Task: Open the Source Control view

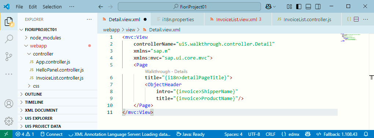Action: [x=9, y=57]
